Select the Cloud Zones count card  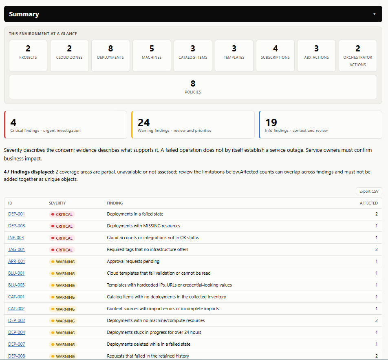click(x=69, y=56)
